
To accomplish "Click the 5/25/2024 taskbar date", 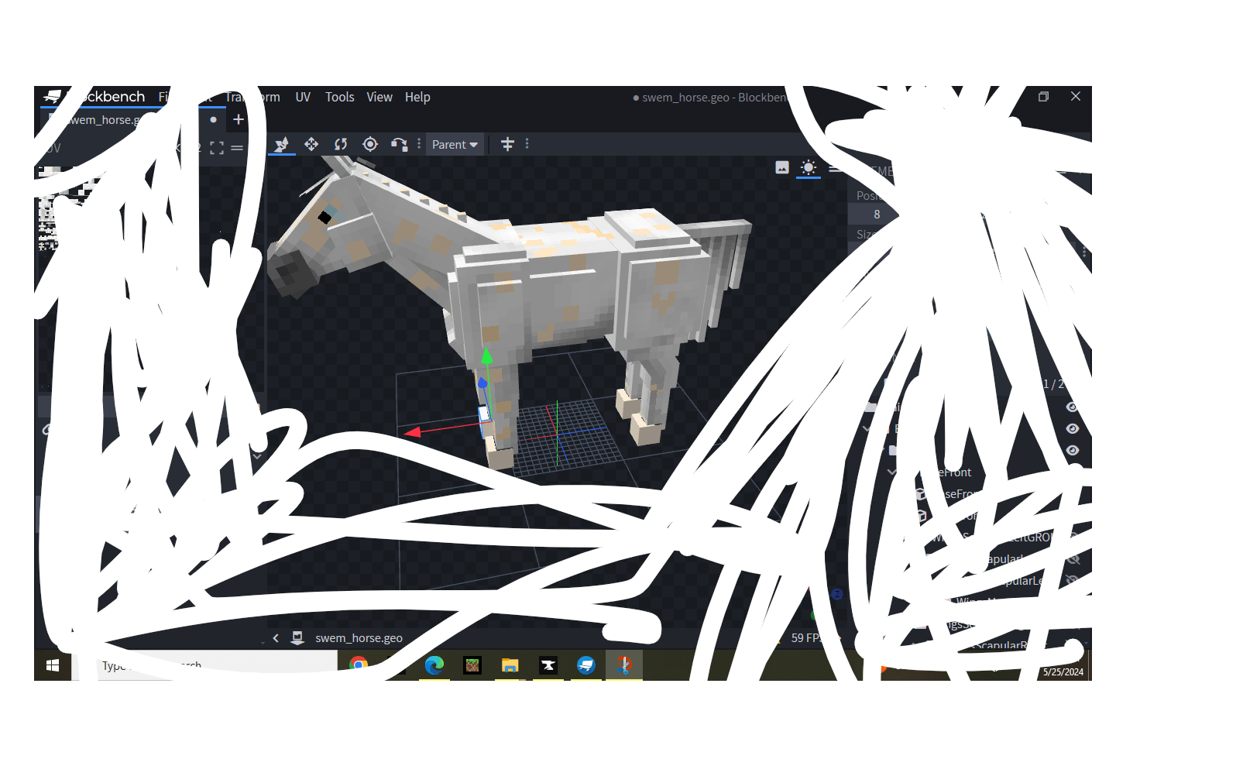I will (1063, 672).
